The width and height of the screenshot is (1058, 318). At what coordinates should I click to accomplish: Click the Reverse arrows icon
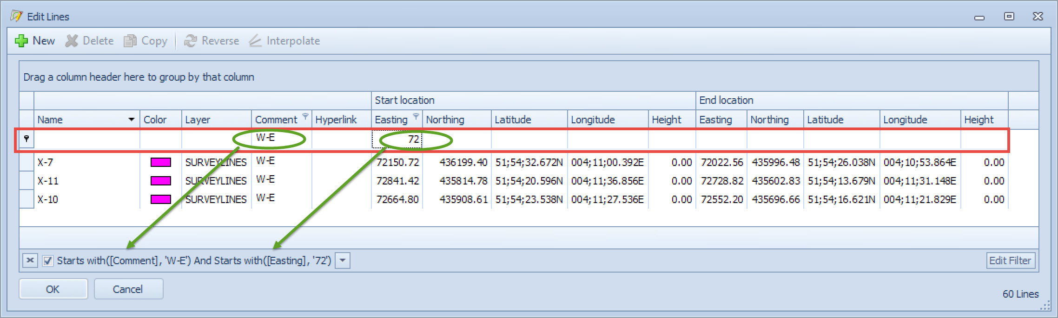[x=190, y=41]
